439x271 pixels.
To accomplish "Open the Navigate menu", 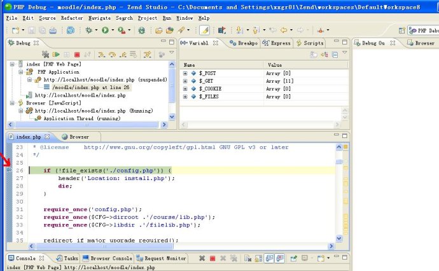I will 99,18.
